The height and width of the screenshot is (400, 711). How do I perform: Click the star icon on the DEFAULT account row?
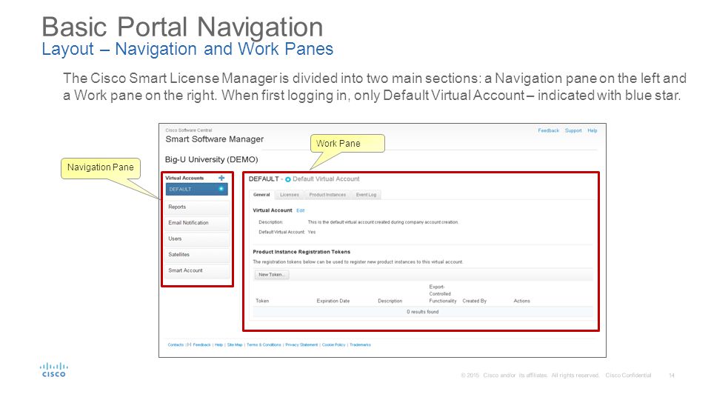point(221,189)
